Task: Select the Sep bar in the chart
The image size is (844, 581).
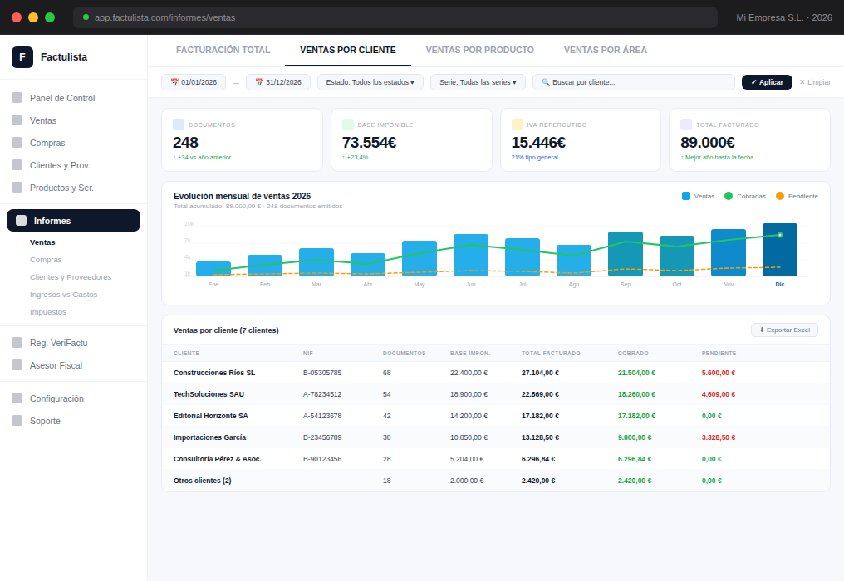Action: [625, 254]
